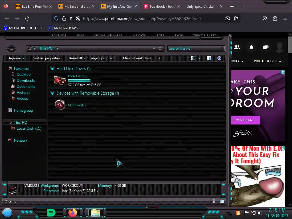292x219 pixels.
Task: Reload the current browser page
Action: tap(27, 19)
